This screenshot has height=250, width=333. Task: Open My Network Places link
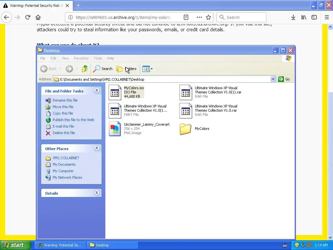pos(67,177)
